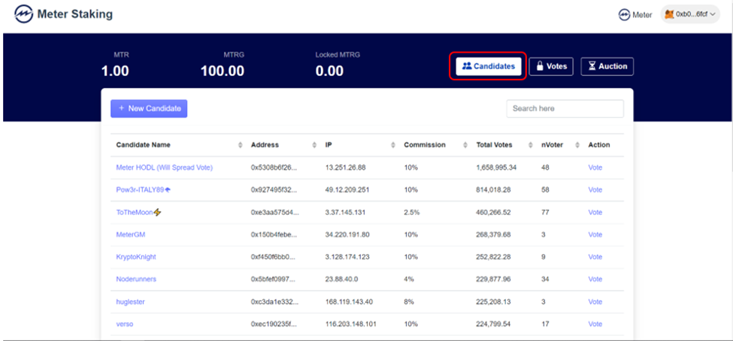733x341 pixels.
Task: Sort by Total Votes column arrows
Action: pyautogui.click(x=531, y=145)
